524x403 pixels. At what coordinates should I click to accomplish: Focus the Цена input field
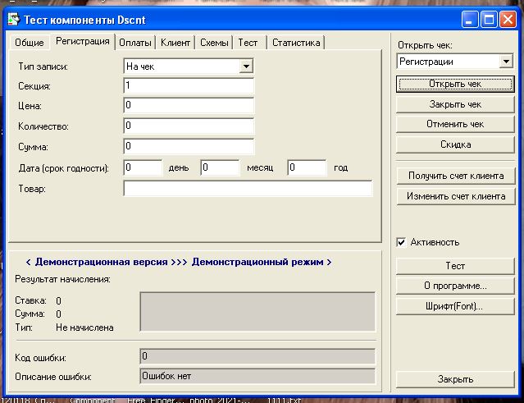tap(189, 106)
